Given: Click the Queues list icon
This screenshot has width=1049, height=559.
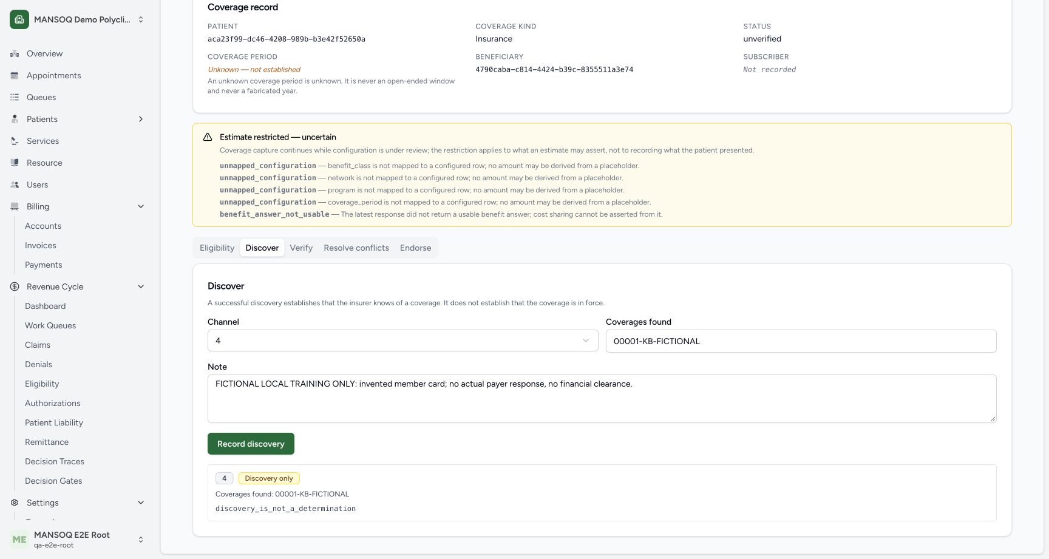Looking at the screenshot, I should point(15,97).
